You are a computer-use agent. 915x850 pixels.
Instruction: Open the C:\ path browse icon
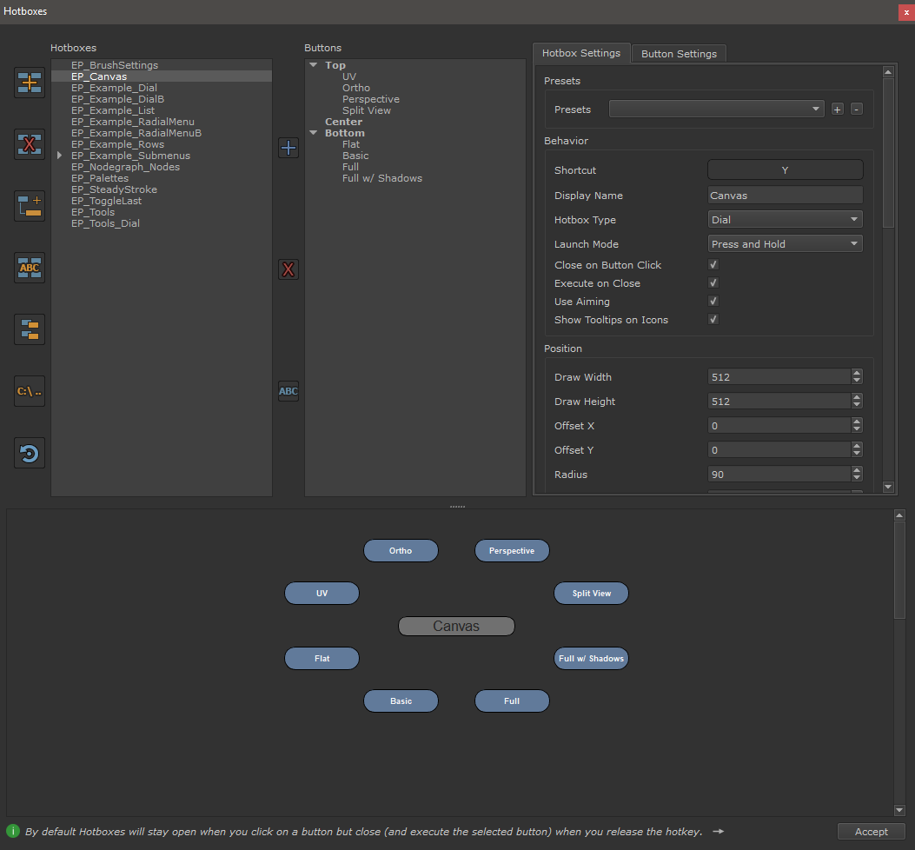[30, 391]
